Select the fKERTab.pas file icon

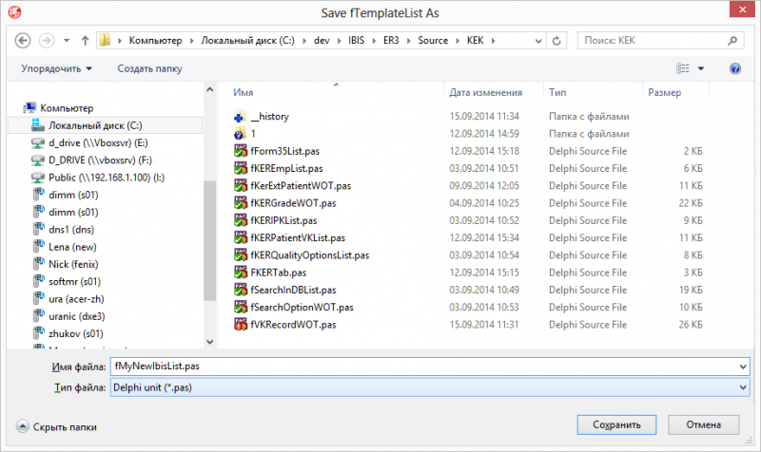[240, 273]
